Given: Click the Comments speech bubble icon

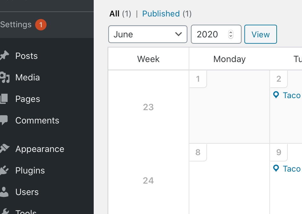Looking at the screenshot, I should 4,120.
